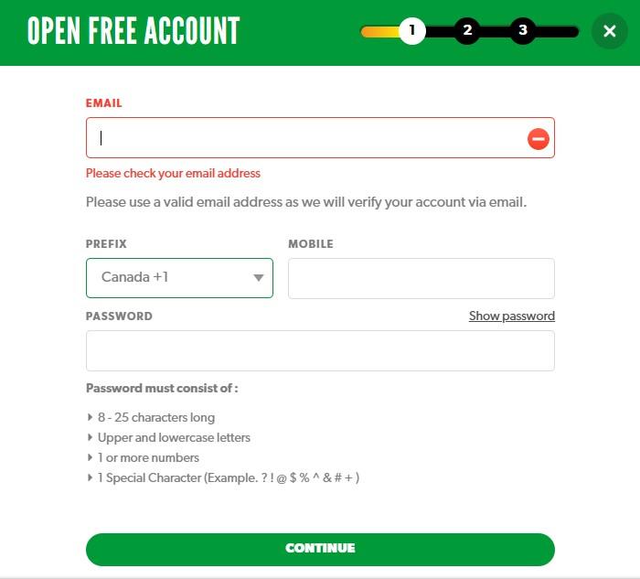Focus the Password input field
Image resolution: width=640 pixels, height=579 pixels.
click(320, 350)
